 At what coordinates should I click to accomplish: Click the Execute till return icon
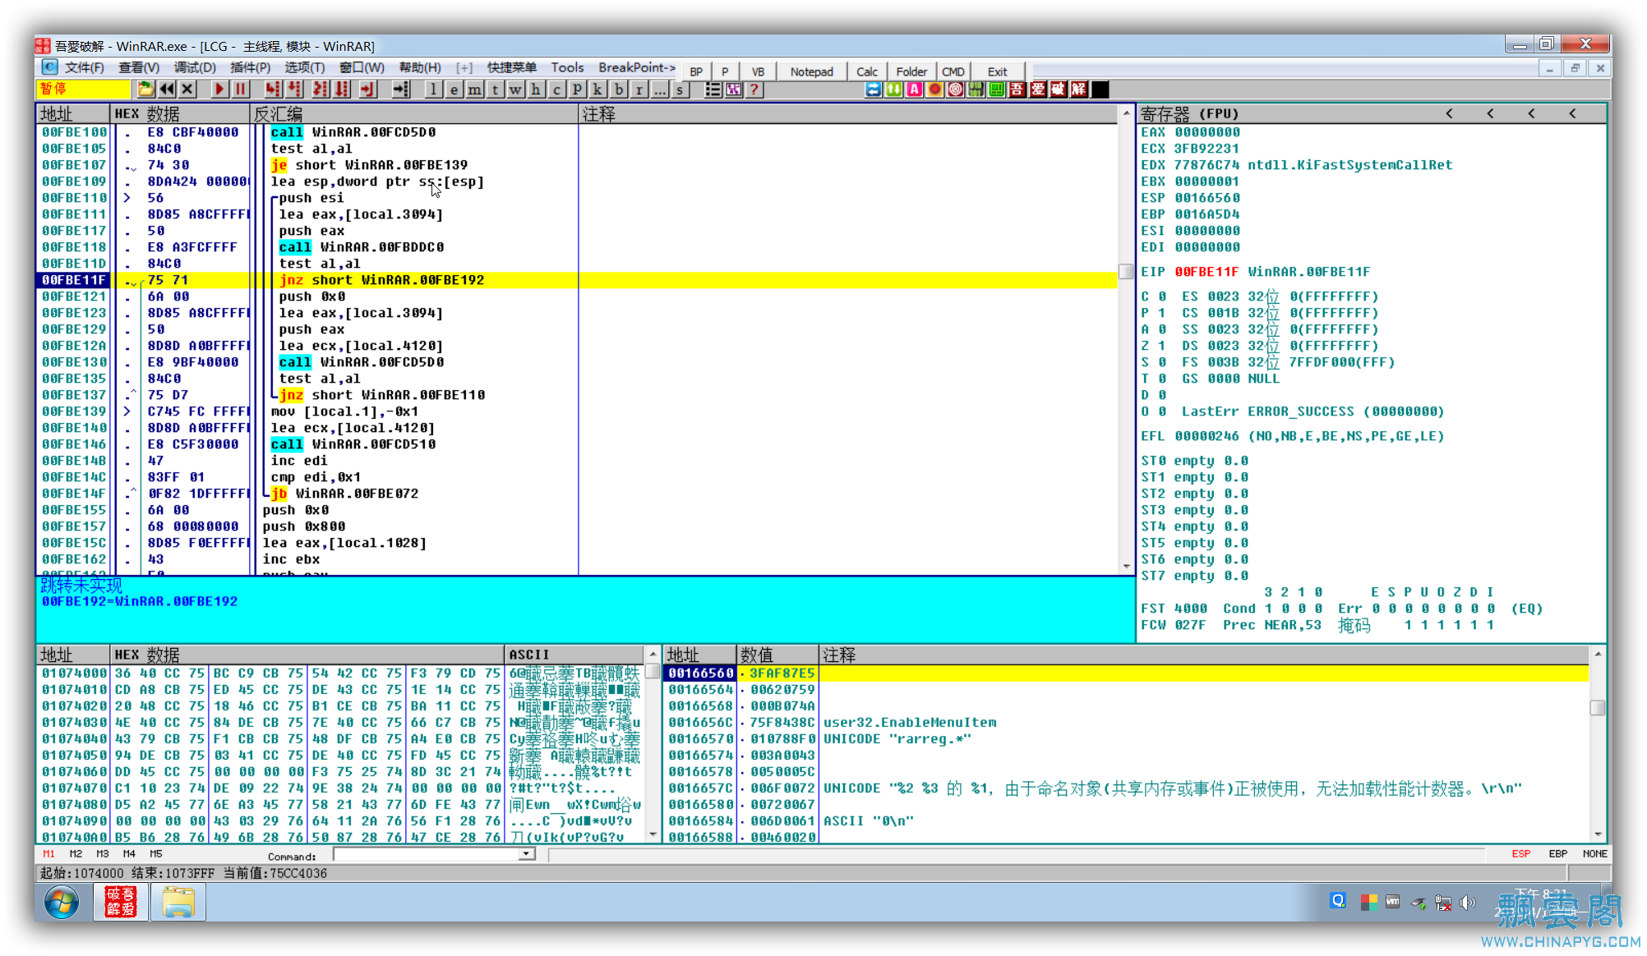(367, 89)
